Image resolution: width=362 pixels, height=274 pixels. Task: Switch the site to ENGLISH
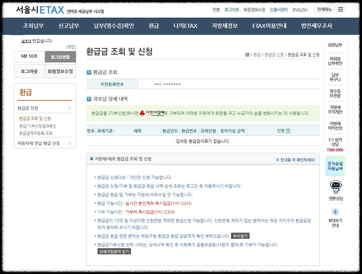pyautogui.click(x=300, y=10)
